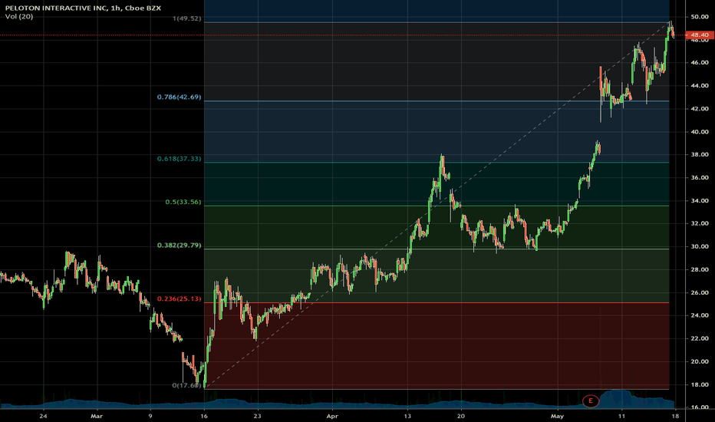Select the red 48.40 current price tag
The width and height of the screenshot is (715, 422).
click(x=700, y=35)
